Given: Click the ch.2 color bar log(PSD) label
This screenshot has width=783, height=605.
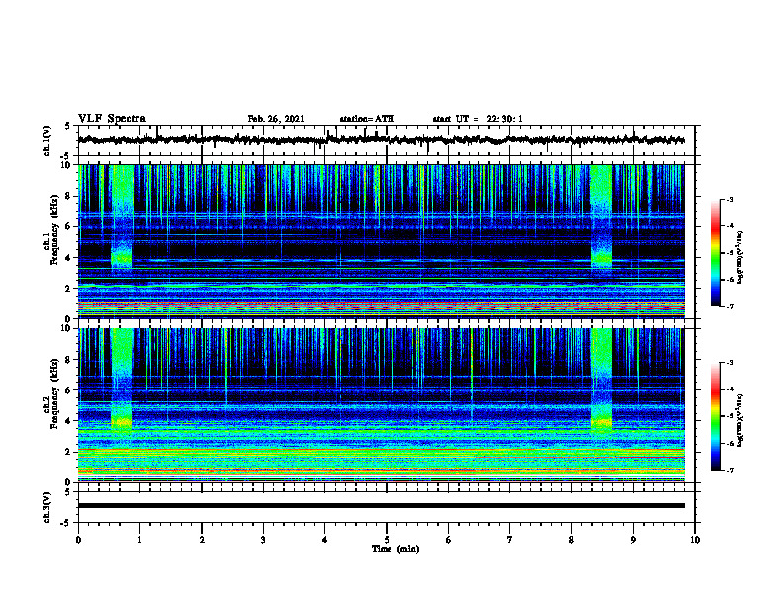Looking at the screenshot, I should pyautogui.click(x=740, y=421).
